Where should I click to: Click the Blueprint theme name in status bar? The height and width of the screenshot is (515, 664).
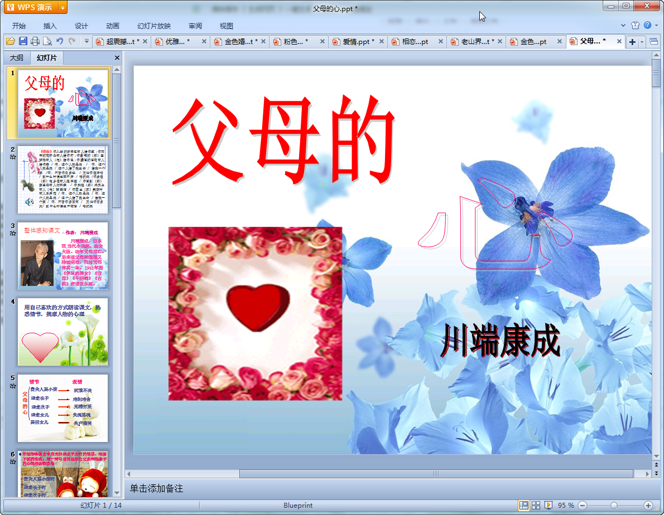[x=298, y=506]
